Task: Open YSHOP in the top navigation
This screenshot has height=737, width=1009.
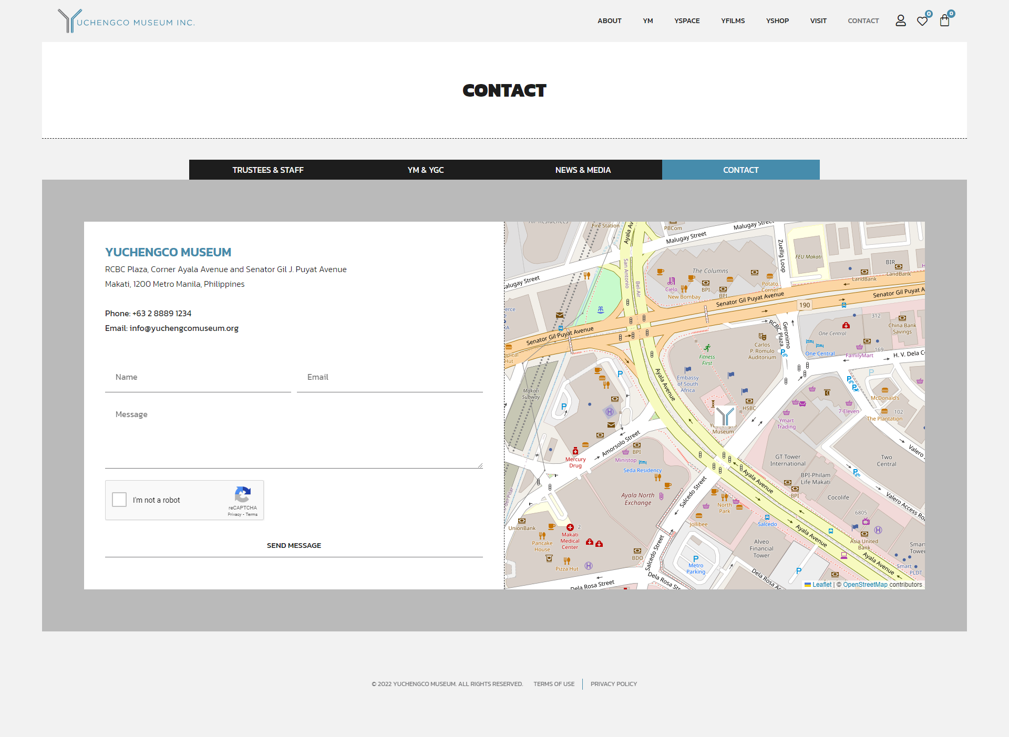Action: point(777,21)
